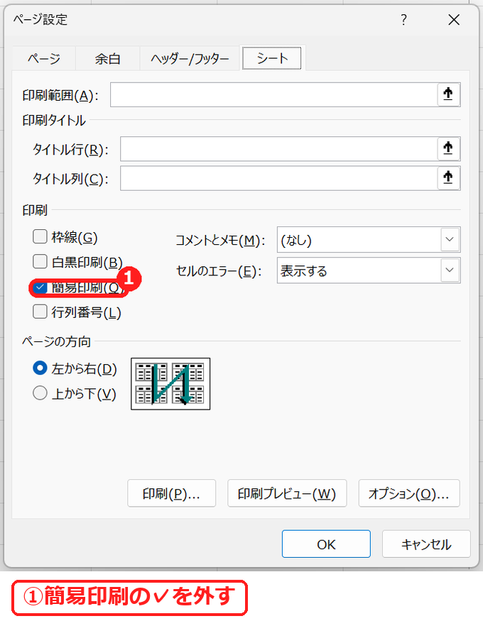
Task: Close the ページ設定 dialog
Action: point(454,19)
